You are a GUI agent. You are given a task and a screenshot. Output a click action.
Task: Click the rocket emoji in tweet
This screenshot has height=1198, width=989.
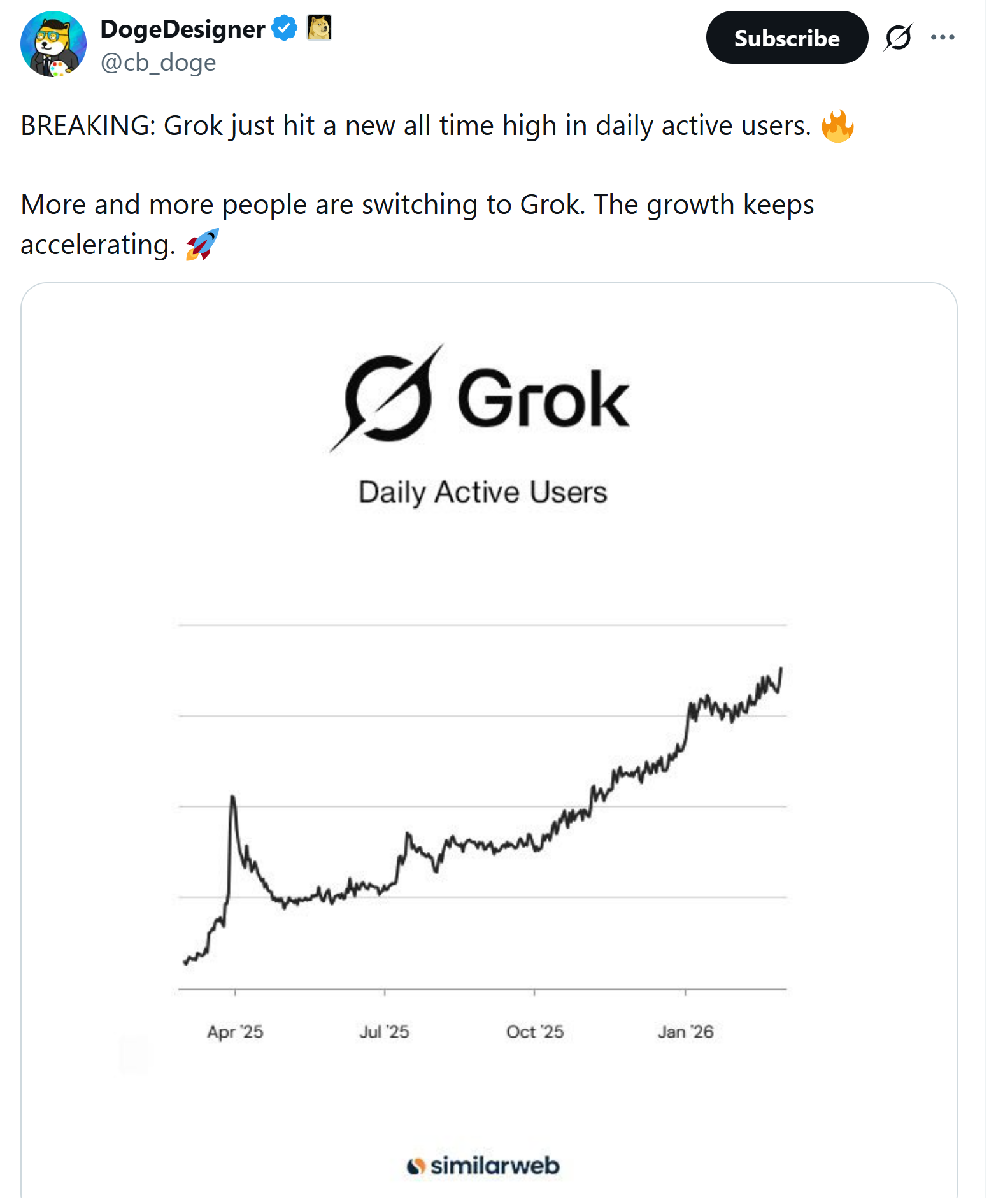coord(202,245)
